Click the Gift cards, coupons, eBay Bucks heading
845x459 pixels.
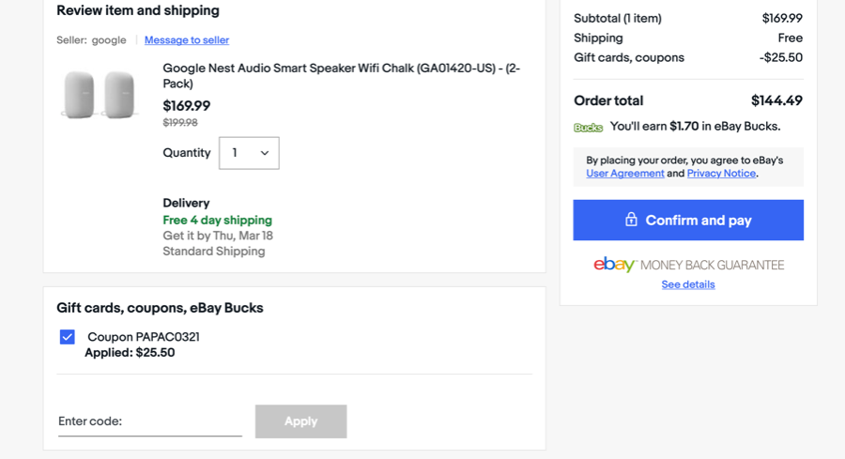[x=160, y=308]
